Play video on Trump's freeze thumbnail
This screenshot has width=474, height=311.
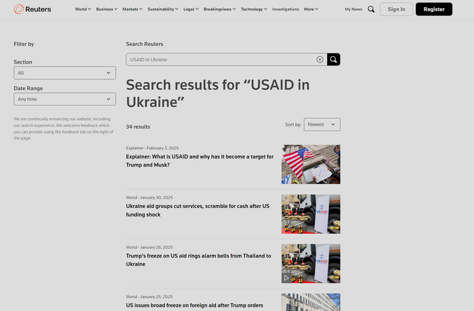pyautogui.click(x=286, y=278)
